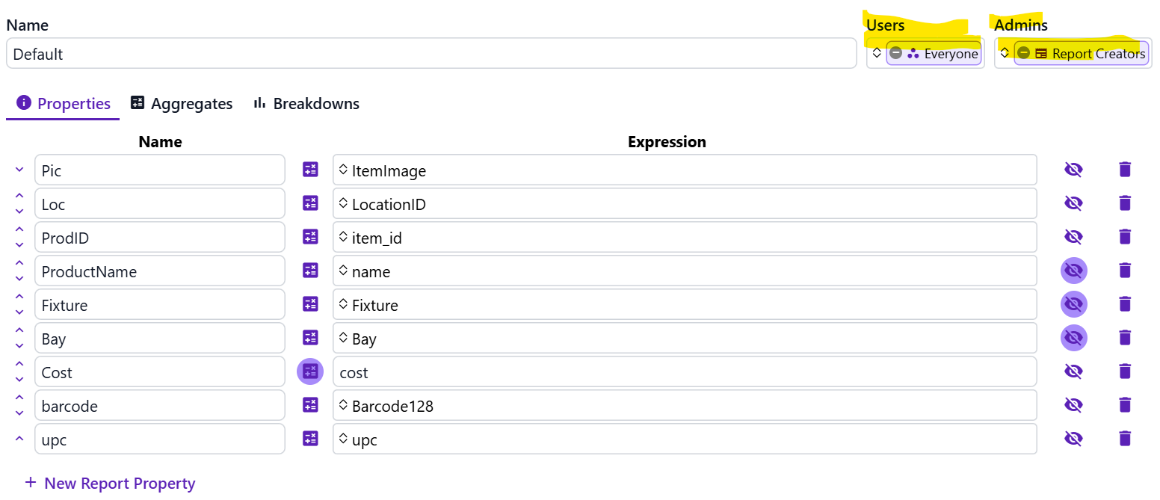The width and height of the screenshot is (1160, 500).
Task: Move the upc row up
Action: (x=19, y=439)
